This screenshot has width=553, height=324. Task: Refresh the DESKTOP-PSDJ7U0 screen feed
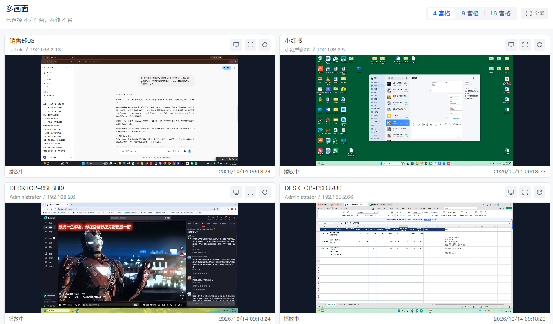(x=540, y=192)
